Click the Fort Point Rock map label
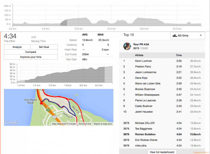210x154 pixels. (x=31, y=101)
